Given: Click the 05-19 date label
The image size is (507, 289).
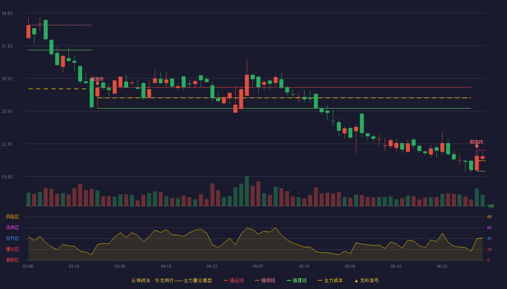Looking at the screenshot, I should 304,266.
